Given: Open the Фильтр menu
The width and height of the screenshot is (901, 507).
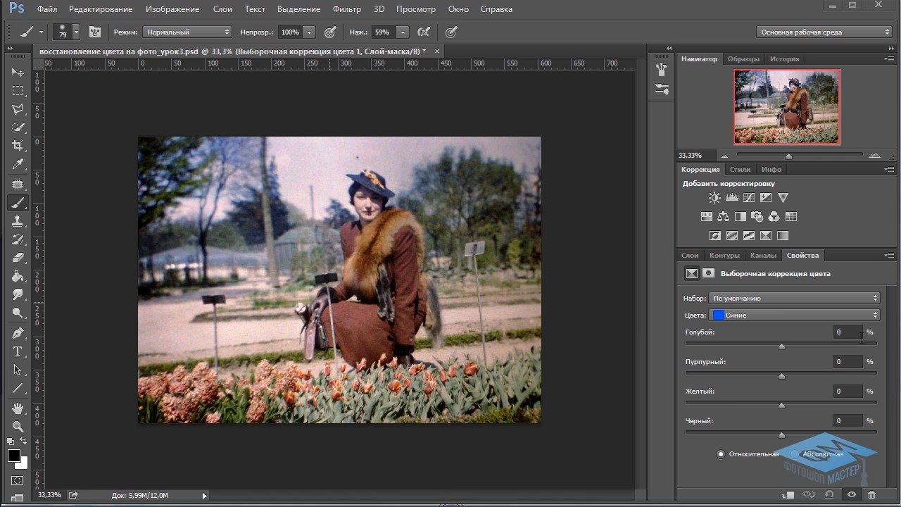Looking at the screenshot, I should click(x=346, y=9).
